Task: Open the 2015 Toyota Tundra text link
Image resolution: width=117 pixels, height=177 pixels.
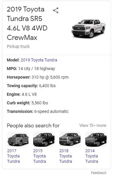Action: [39, 156]
